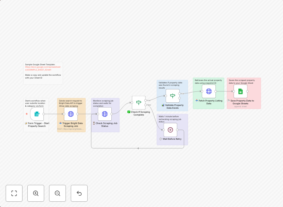283x207 pixels.
Task: Select the Form Trigger node icon
Action: click(x=37, y=114)
